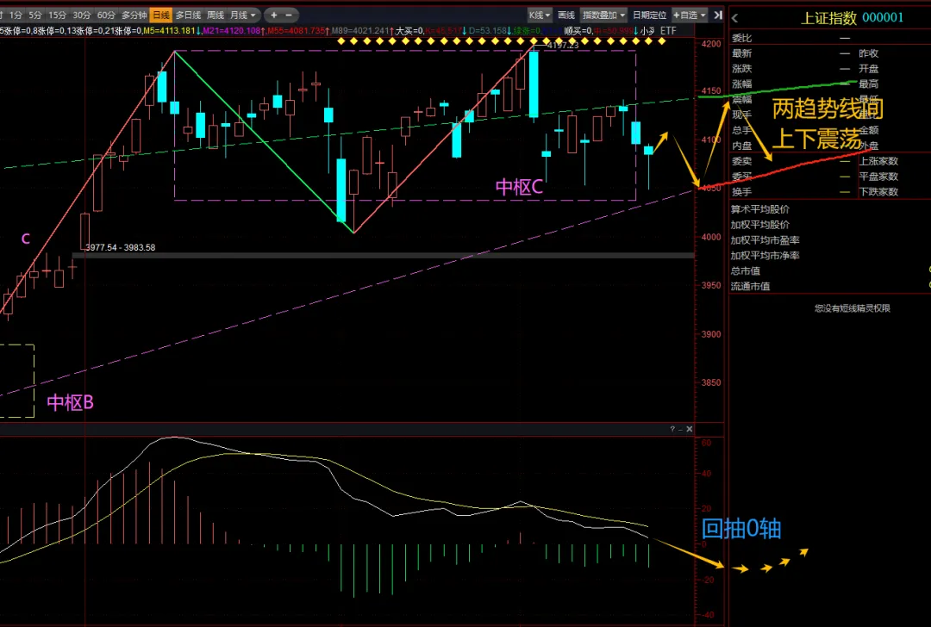Click the 加权平均市盈率 row
Image resolution: width=931 pixels, height=627 pixels.
[765, 240]
